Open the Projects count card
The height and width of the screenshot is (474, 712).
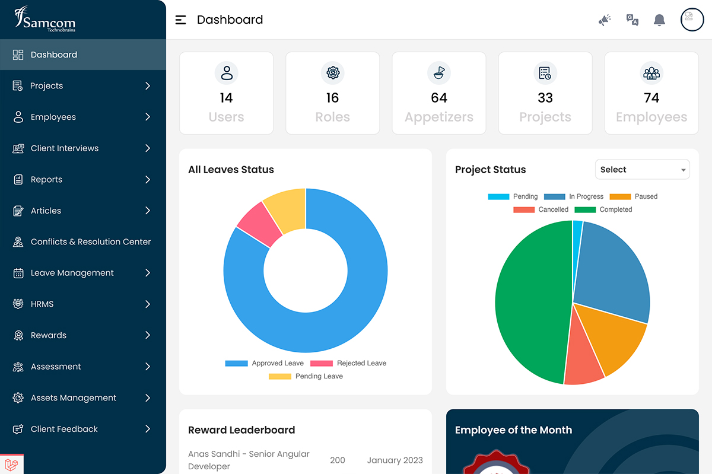pyautogui.click(x=545, y=93)
